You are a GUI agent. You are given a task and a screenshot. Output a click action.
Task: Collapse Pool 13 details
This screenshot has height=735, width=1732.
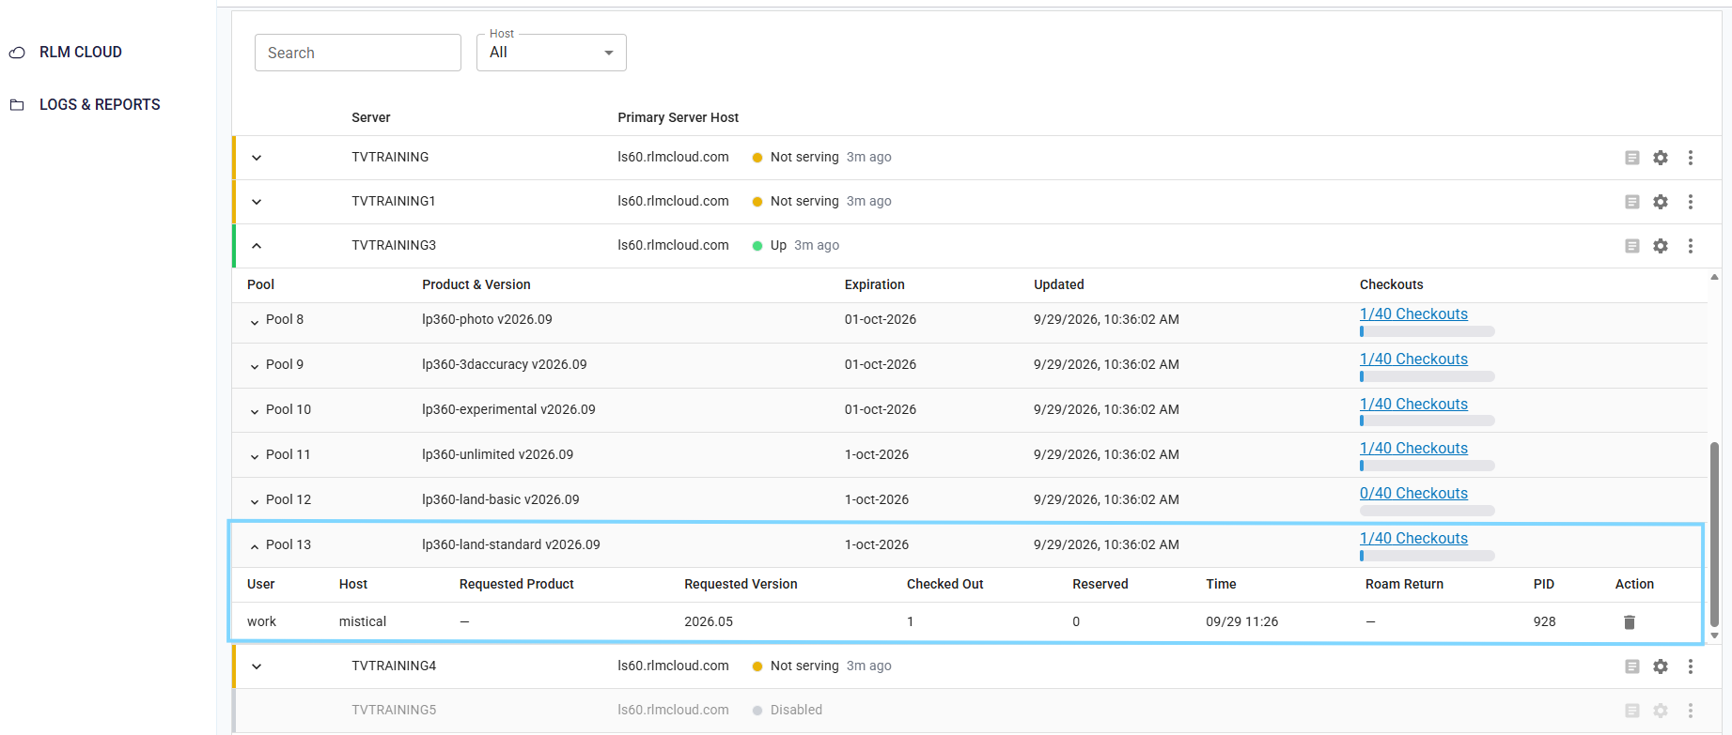pyautogui.click(x=254, y=546)
